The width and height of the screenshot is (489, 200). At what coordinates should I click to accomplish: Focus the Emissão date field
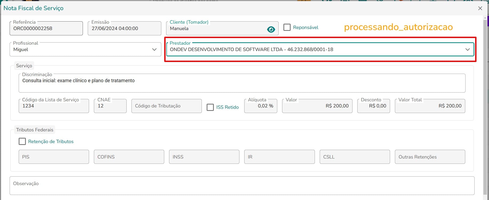coord(124,28)
